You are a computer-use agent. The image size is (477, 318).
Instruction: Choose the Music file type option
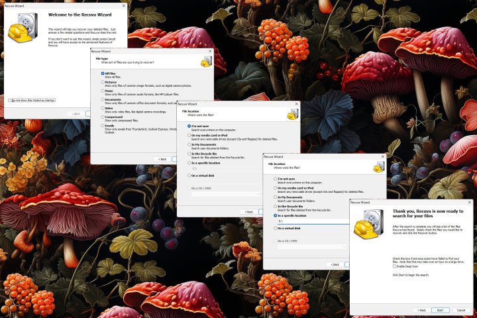click(x=103, y=91)
